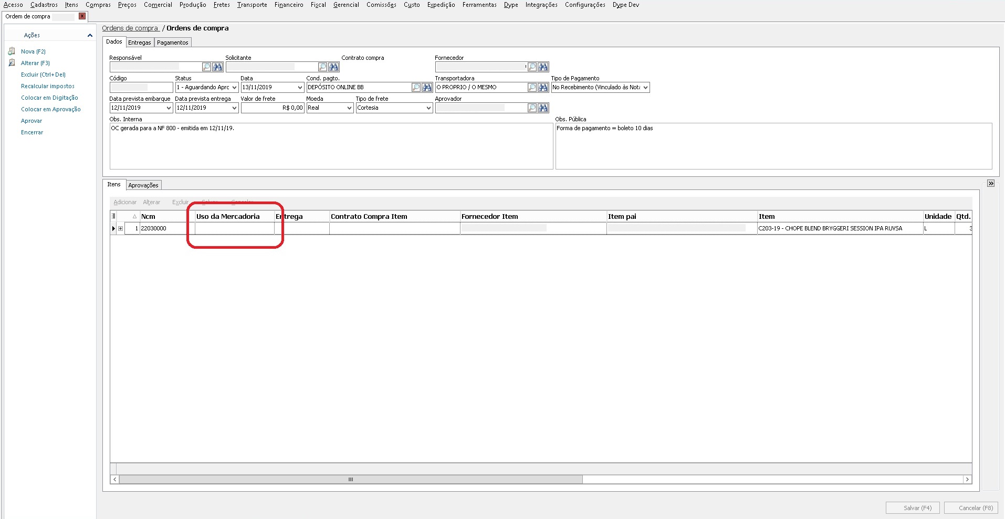
Task: Click the Obs. Interna text area
Action: pos(331,146)
